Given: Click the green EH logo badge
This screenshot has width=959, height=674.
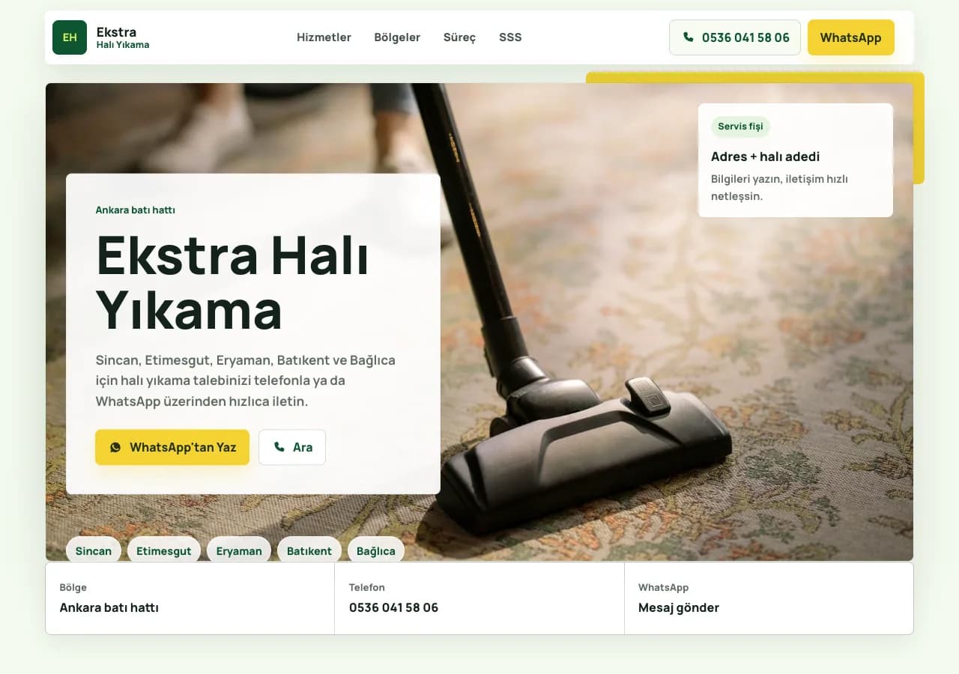Looking at the screenshot, I should (70, 37).
